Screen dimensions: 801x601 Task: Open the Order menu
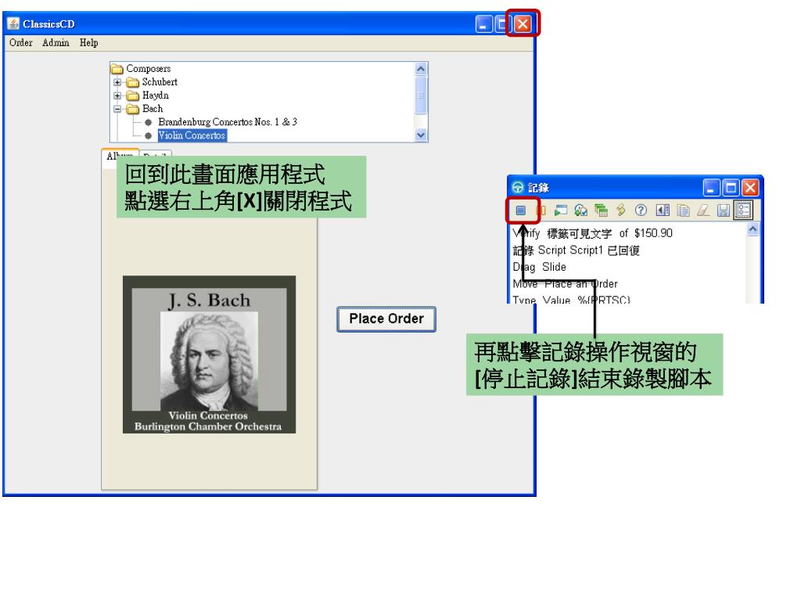20,43
